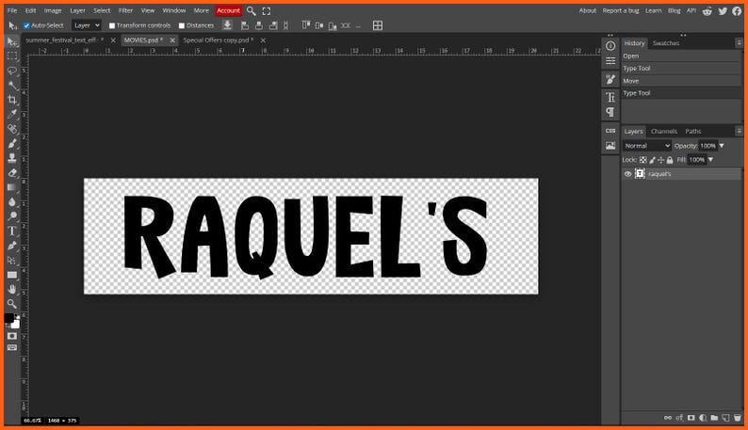Open the CSS panel icon
Image resolution: width=748 pixels, height=430 pixels.
pos(610,131)
